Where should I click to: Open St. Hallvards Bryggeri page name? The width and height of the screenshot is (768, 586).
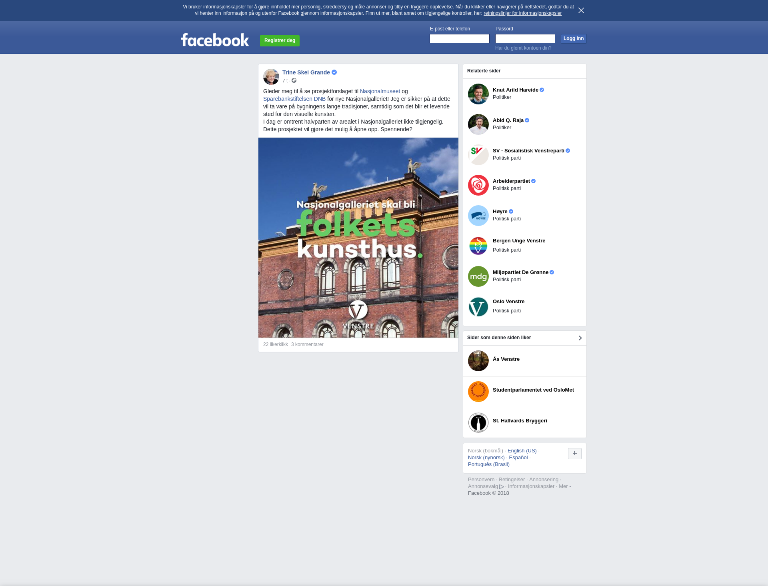[520, 421]
